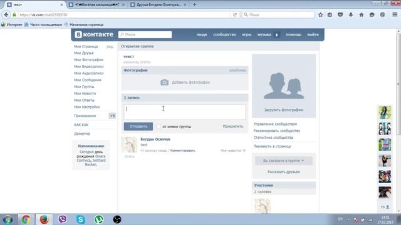Click the Firefox back arrow button
401x225 pixels.
tap(6, 15)
